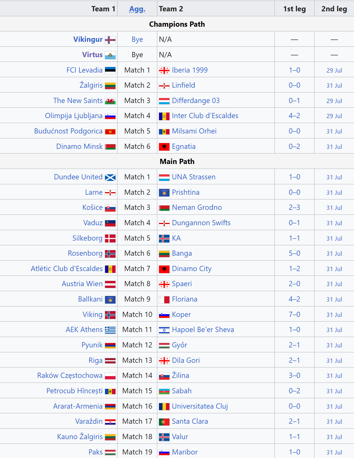354x458 pixels.
Task: Open the Košice team link
Action: point(93,208)
